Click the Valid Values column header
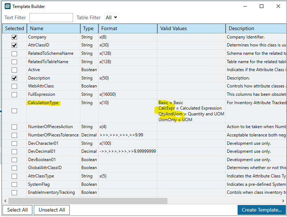The image size is (287, 217). tap(191, 29)
